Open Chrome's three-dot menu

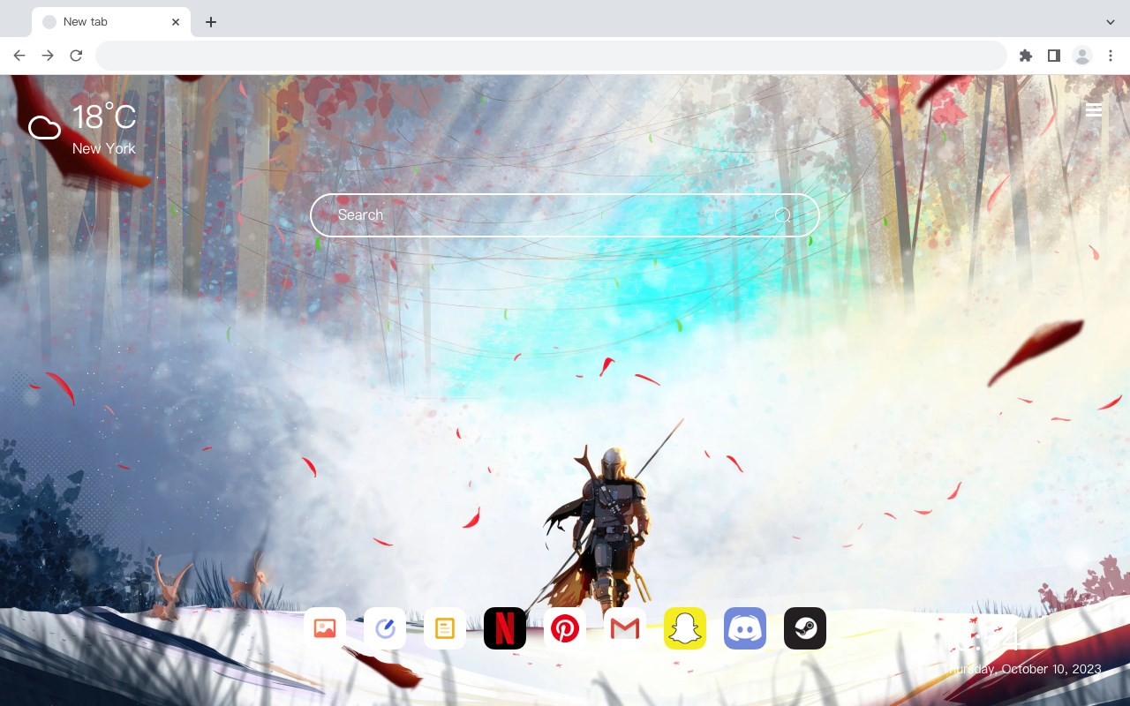[1111, 56]
